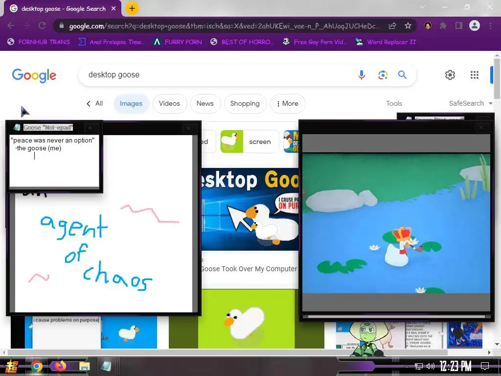Switch to the Videos tab
This screenshot has width=501, height=376.
[169, 103]
